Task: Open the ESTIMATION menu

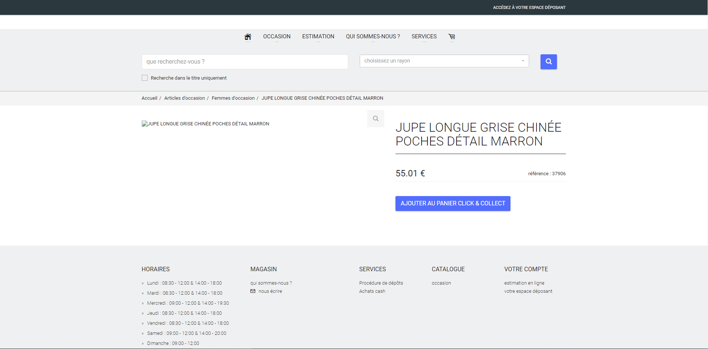Action: tap(318, 36)
